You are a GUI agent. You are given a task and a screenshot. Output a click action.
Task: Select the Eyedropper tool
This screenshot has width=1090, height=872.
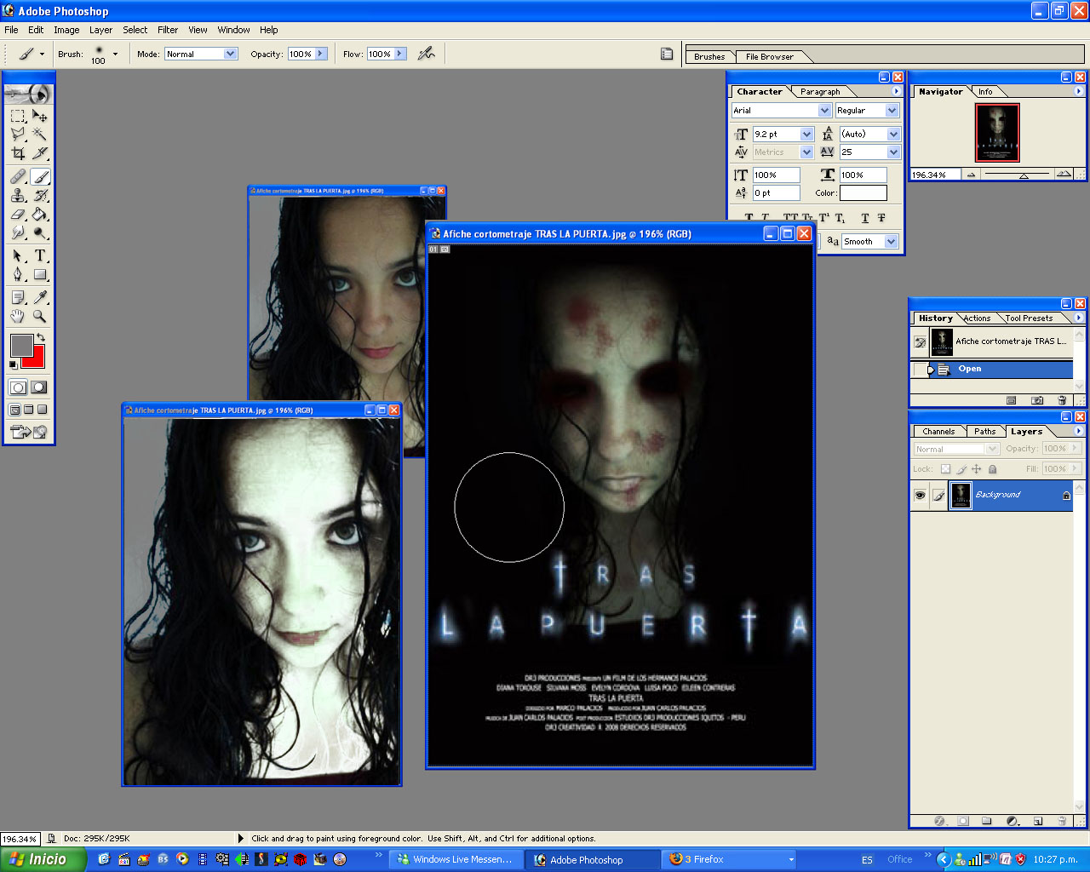click(40, 297)
